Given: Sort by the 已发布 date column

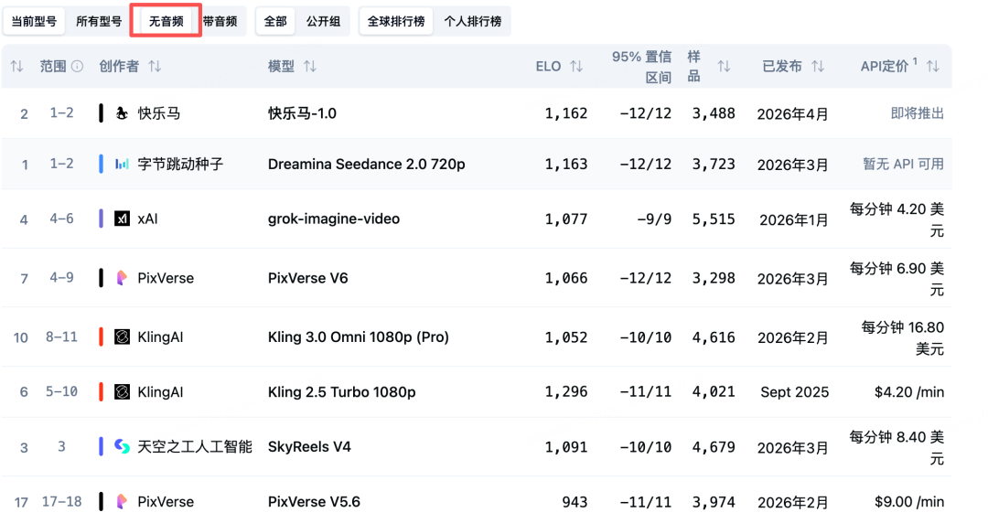Looking at the screenshot, I should [818, 67].
